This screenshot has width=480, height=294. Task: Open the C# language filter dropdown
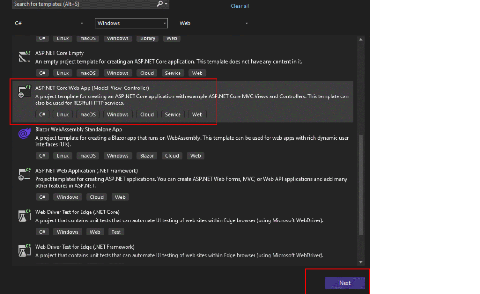[x=49, y=23]
